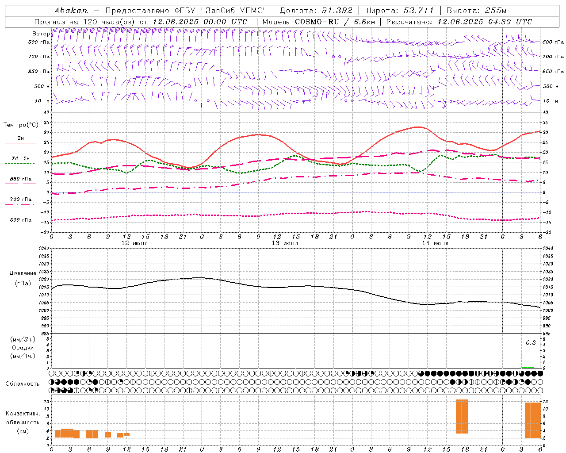Click the '850 гПа' entry in temperature legend
The height and width of the screenshot is (453, 566).
pos(20,179)
